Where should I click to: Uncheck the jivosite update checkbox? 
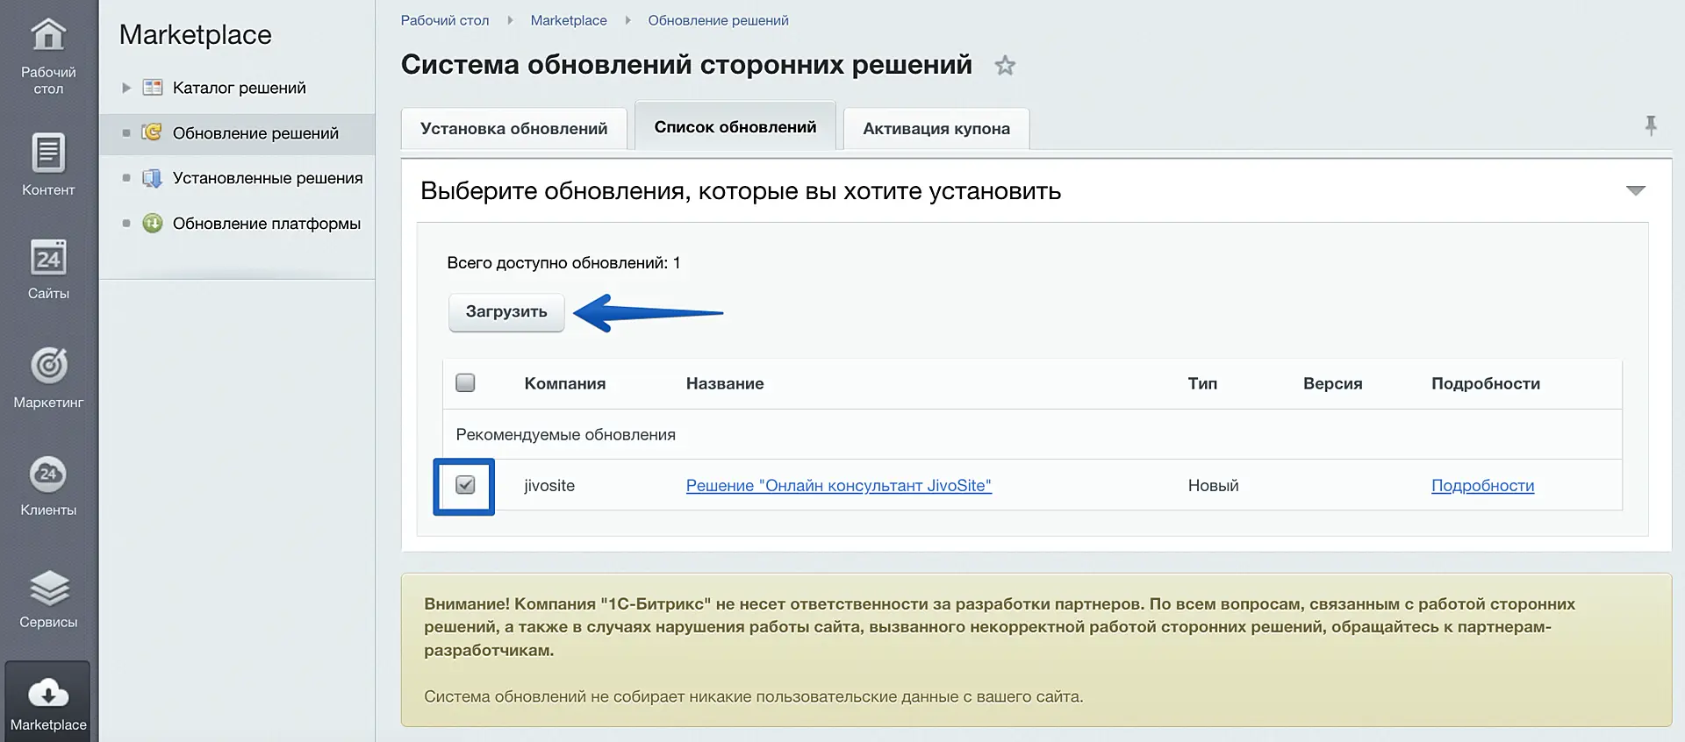point(465,485)
